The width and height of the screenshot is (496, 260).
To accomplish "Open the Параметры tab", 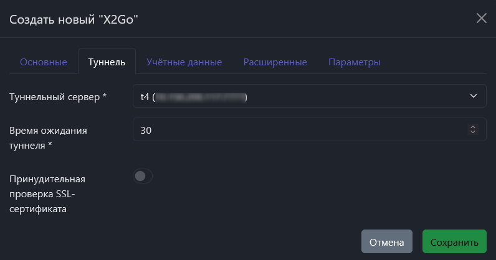I will (354, 62).
